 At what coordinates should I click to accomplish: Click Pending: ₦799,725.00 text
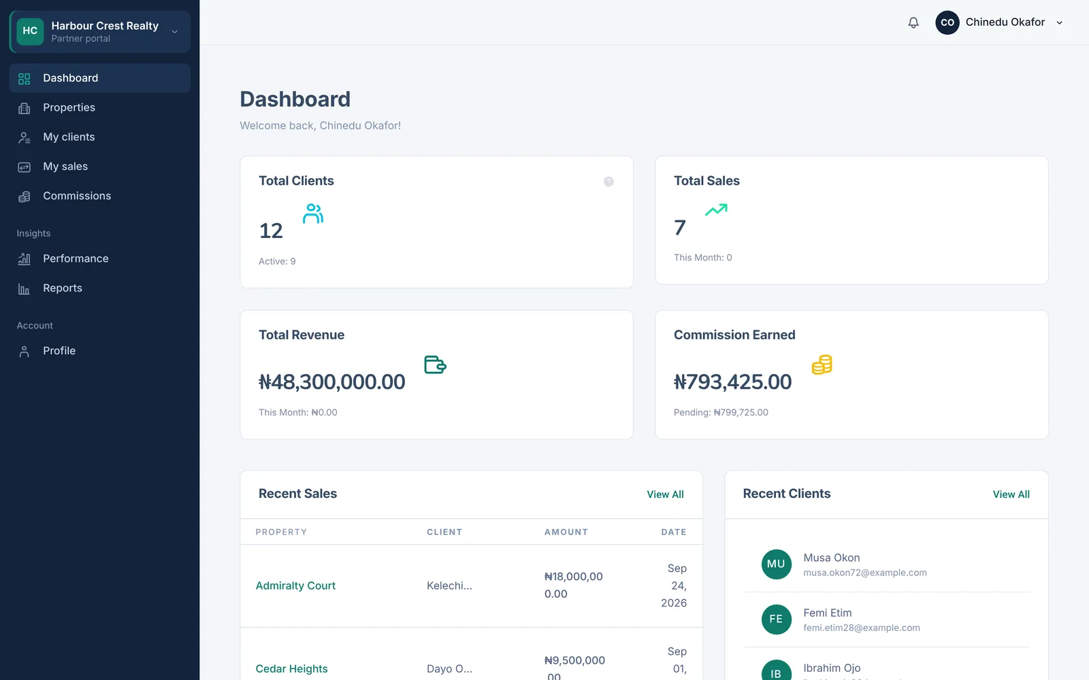[x=721, y=412]
